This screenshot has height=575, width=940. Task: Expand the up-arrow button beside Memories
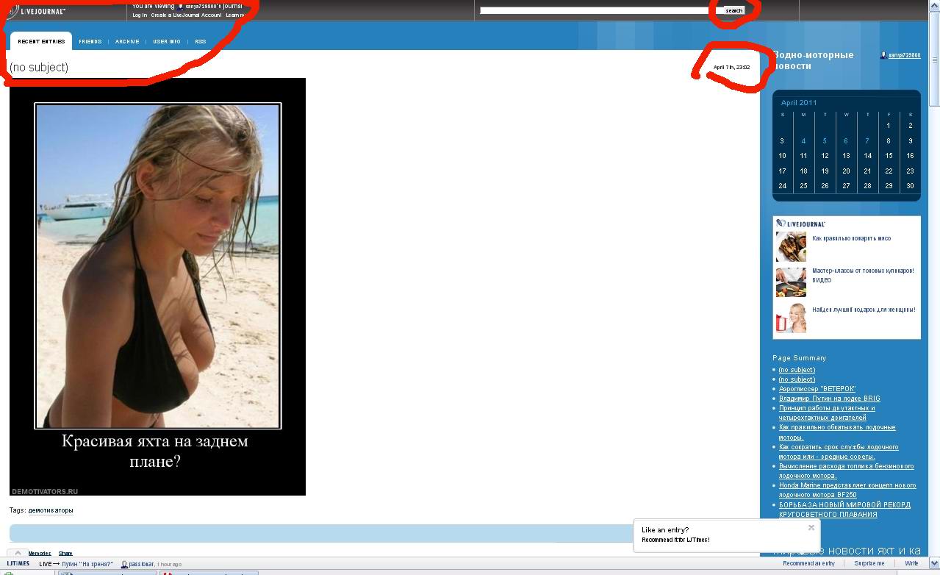18,553
